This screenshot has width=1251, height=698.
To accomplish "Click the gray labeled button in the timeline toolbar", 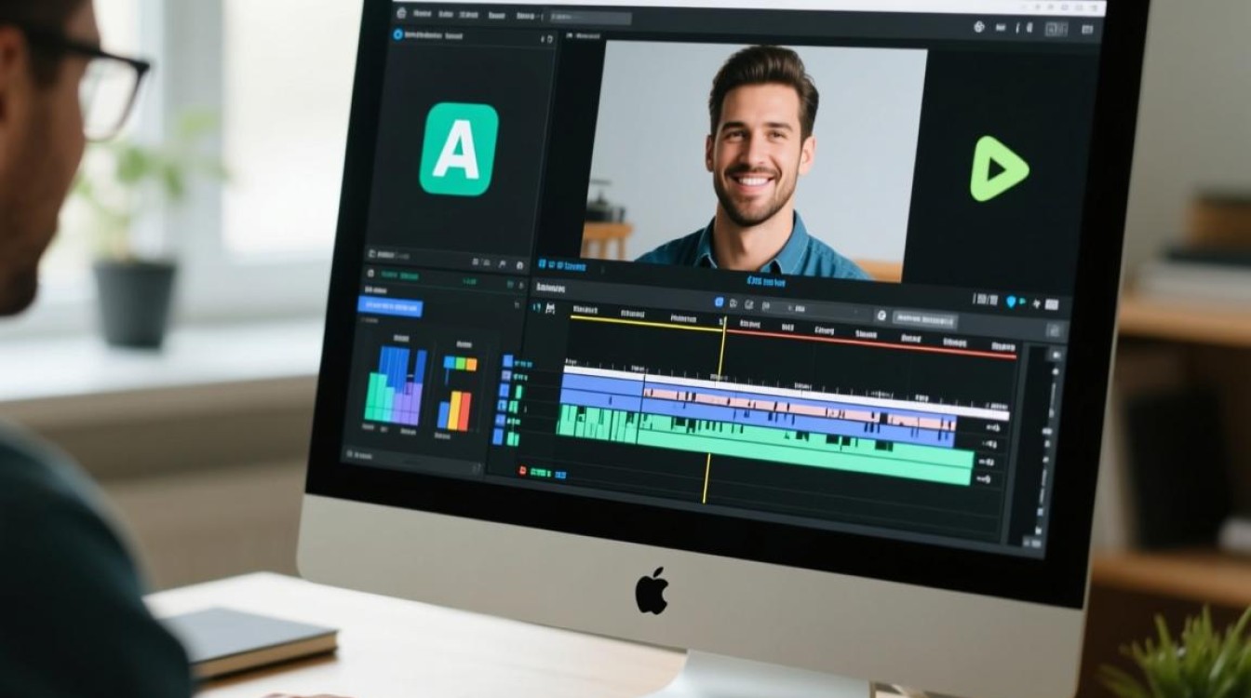I will (924, 318).
